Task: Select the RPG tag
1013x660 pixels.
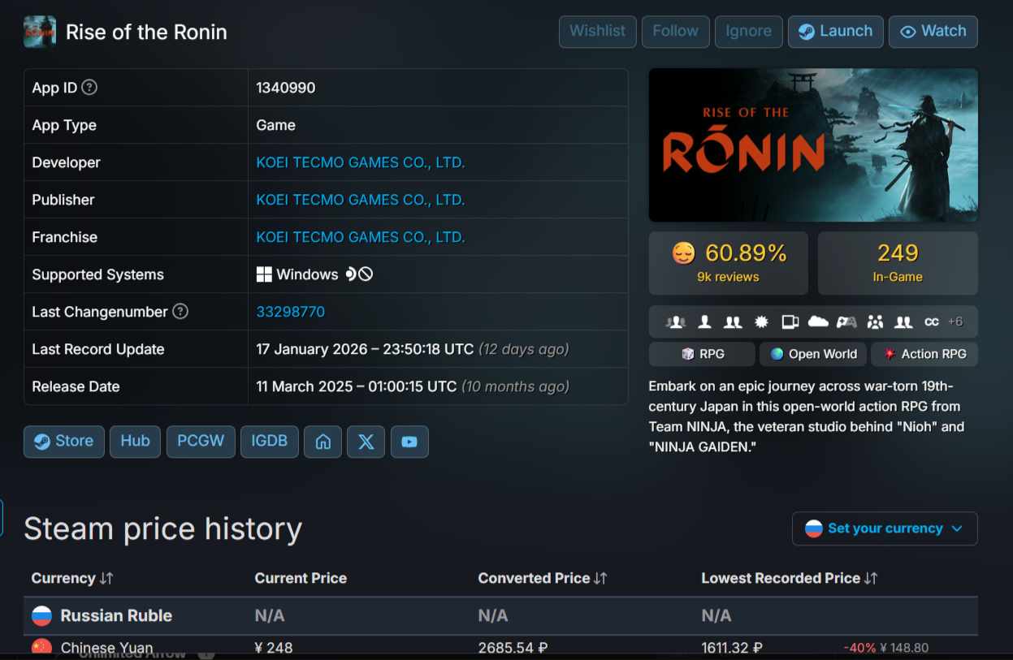Action: [701, 354]
